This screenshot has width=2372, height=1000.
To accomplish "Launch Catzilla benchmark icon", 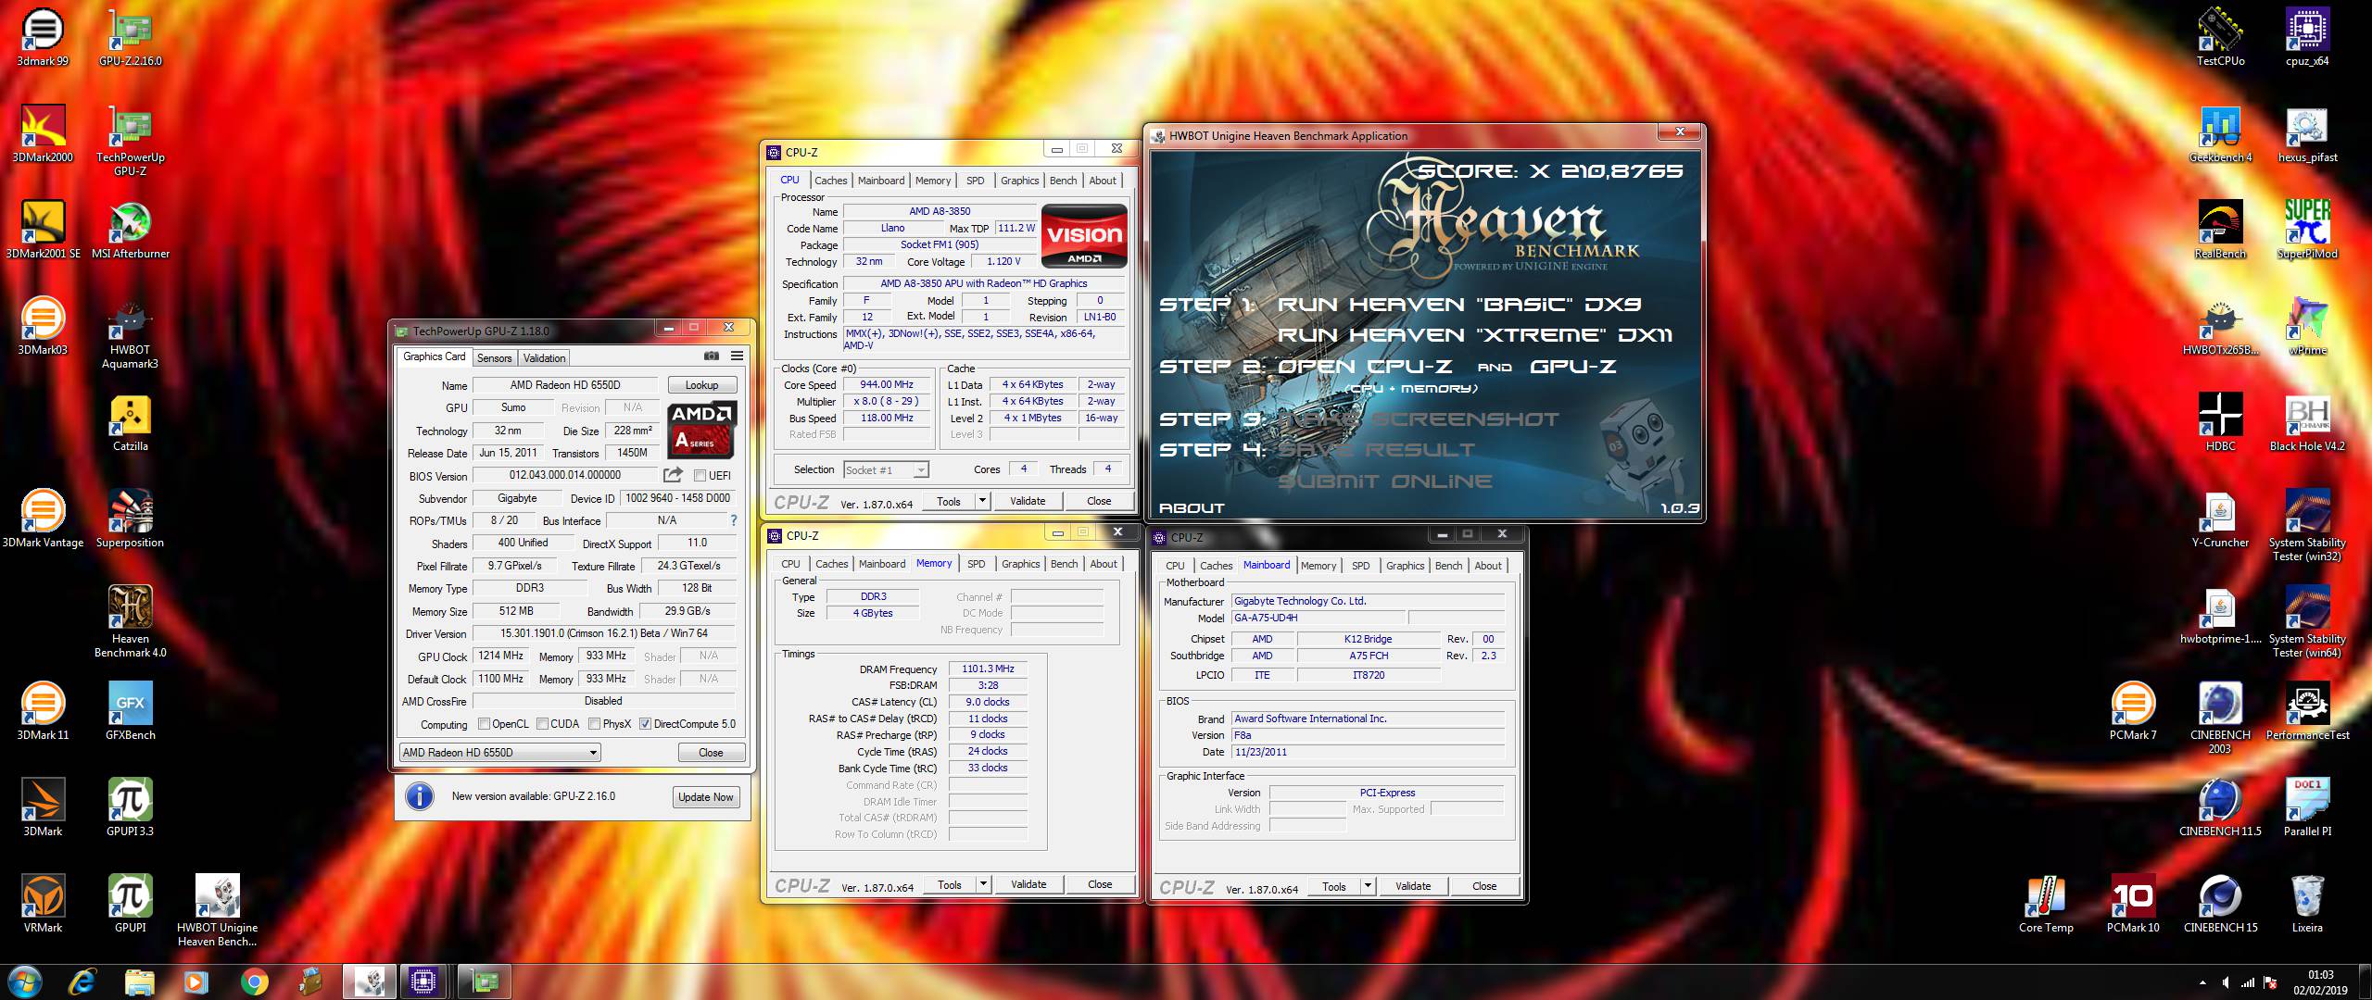I will pyautogui.click(x=130, y=422).
